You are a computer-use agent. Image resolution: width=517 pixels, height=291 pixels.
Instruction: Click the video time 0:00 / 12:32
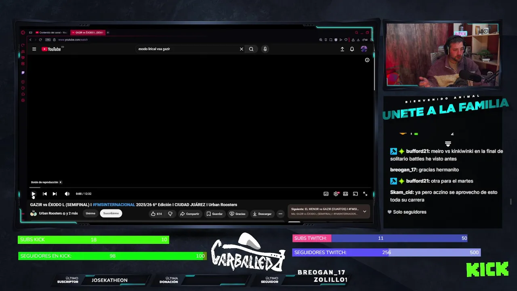(x=84, y=194)
